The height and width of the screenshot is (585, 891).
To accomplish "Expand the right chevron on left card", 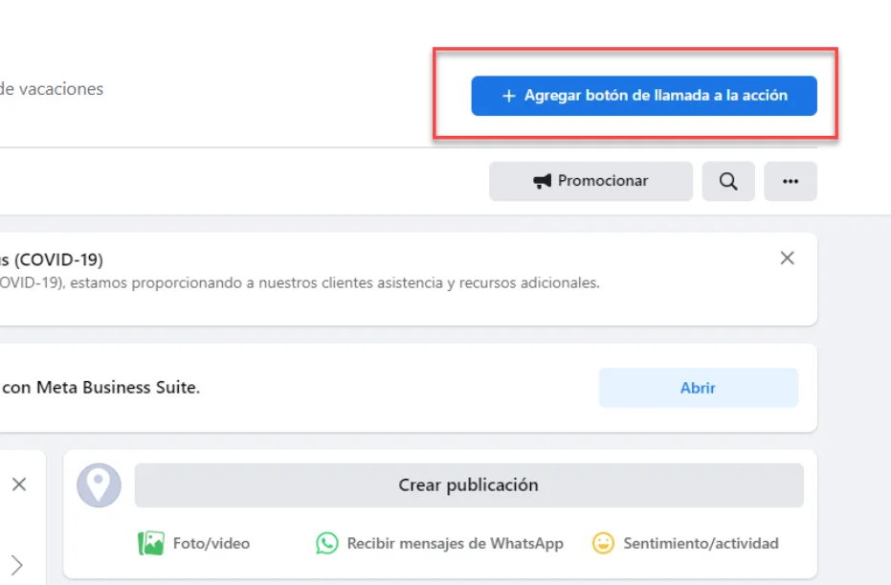I will click(x=17, y=565).
